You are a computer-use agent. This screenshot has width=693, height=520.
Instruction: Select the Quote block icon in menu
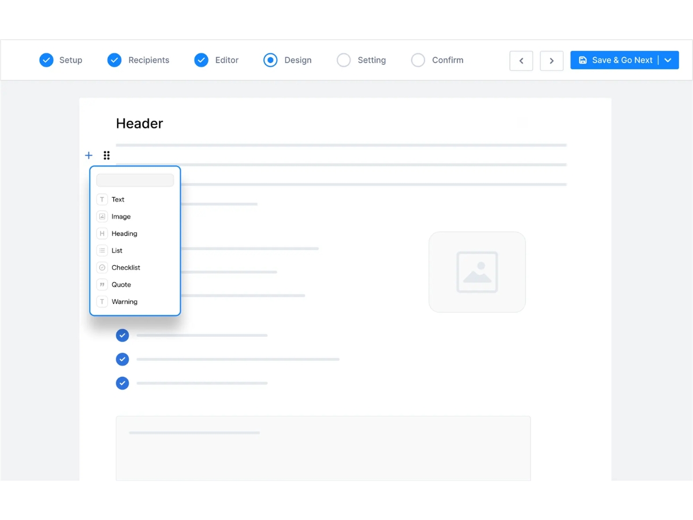102,285
